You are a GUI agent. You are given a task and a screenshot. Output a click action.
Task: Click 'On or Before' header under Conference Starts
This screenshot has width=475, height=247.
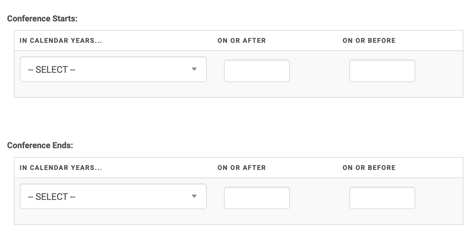[369, 41]
